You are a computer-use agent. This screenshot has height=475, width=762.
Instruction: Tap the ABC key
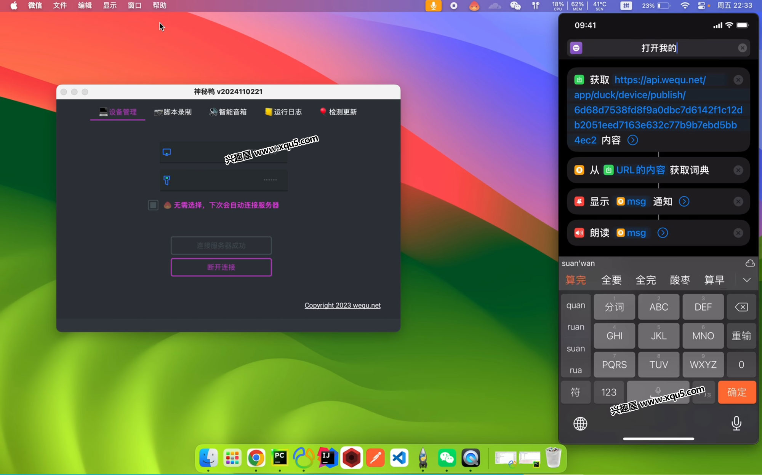659,307
